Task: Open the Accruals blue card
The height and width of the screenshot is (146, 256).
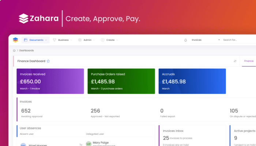Action: tap(192, 81)
